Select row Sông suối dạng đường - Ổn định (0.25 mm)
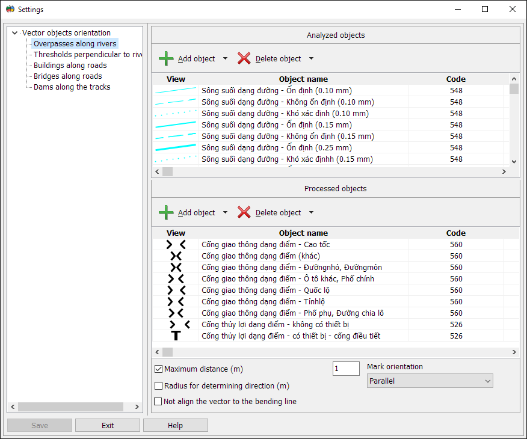Screen dimensions: 527x439 [x=331, y=147]
